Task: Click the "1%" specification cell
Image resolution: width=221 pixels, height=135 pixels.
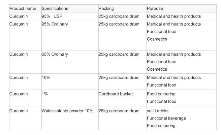Action: (x=45, y=94)
